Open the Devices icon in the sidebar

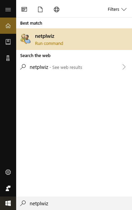click(8, 58)
